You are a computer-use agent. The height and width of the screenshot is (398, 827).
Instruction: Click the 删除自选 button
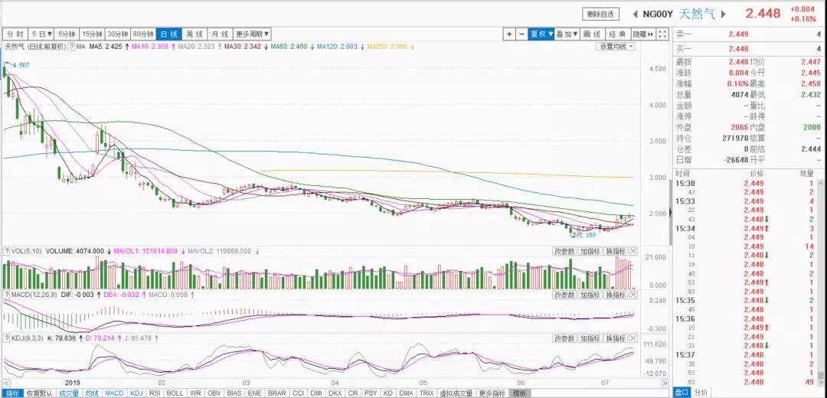[x=602, y=14]
